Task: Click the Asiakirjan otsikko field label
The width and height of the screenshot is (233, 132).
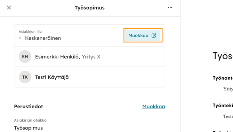Action: click(30, 120)
